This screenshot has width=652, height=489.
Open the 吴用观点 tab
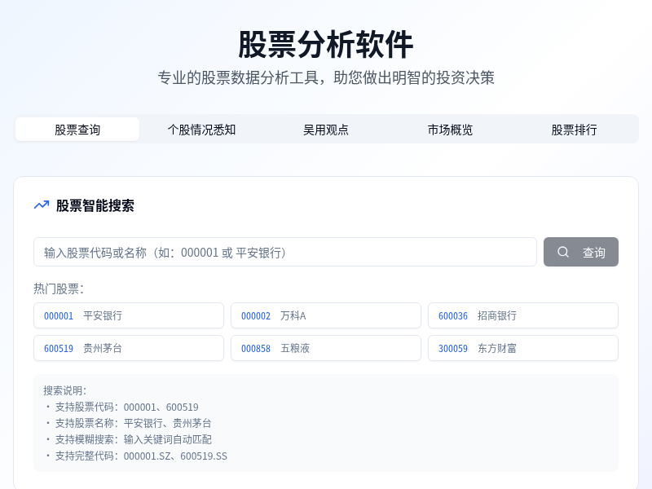tap(326, 130)
